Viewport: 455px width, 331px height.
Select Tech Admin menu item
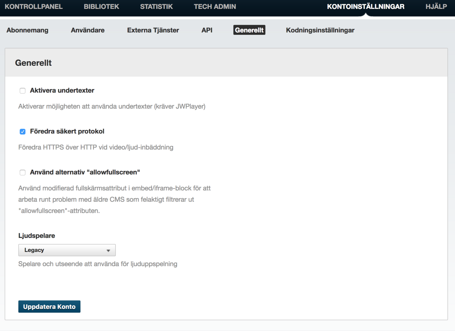pos(215,6)
